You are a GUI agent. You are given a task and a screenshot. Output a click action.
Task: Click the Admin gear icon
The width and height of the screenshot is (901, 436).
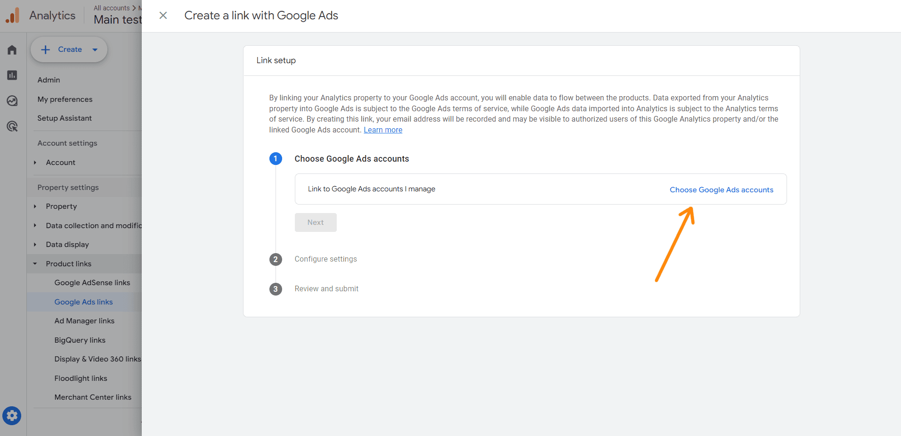12,416
